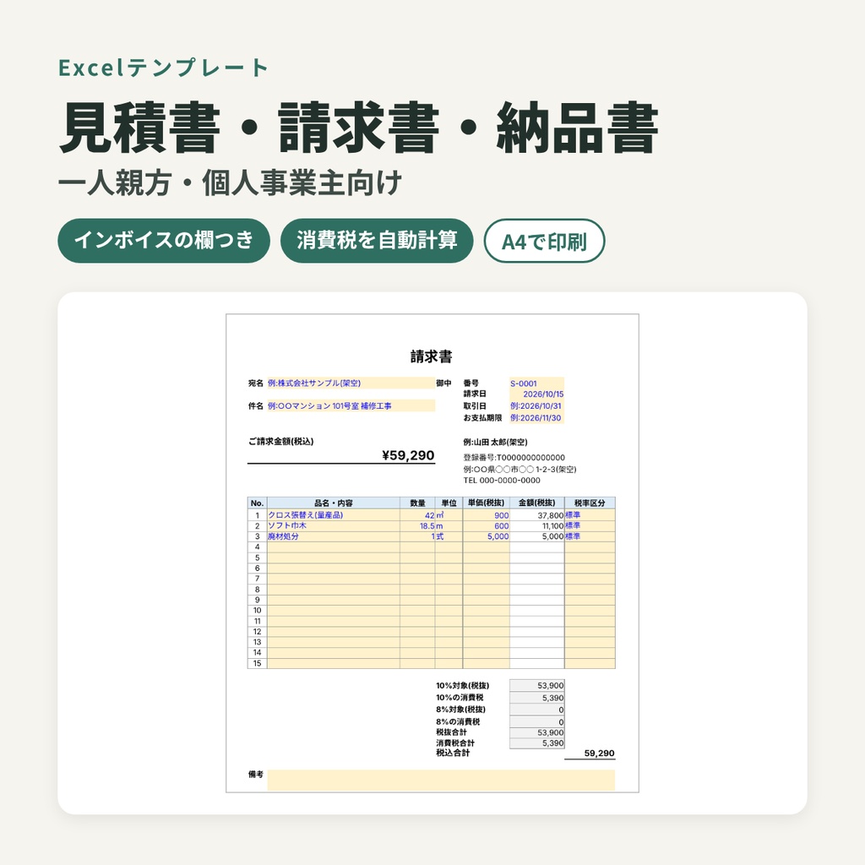Click the address line 1-2-3(架空)

pos(520,470)
